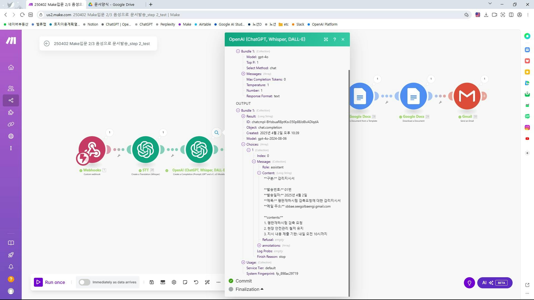Screen dimensions: 534x300
Task: Click the save scenario icon
Action: (x=152, y=282)
